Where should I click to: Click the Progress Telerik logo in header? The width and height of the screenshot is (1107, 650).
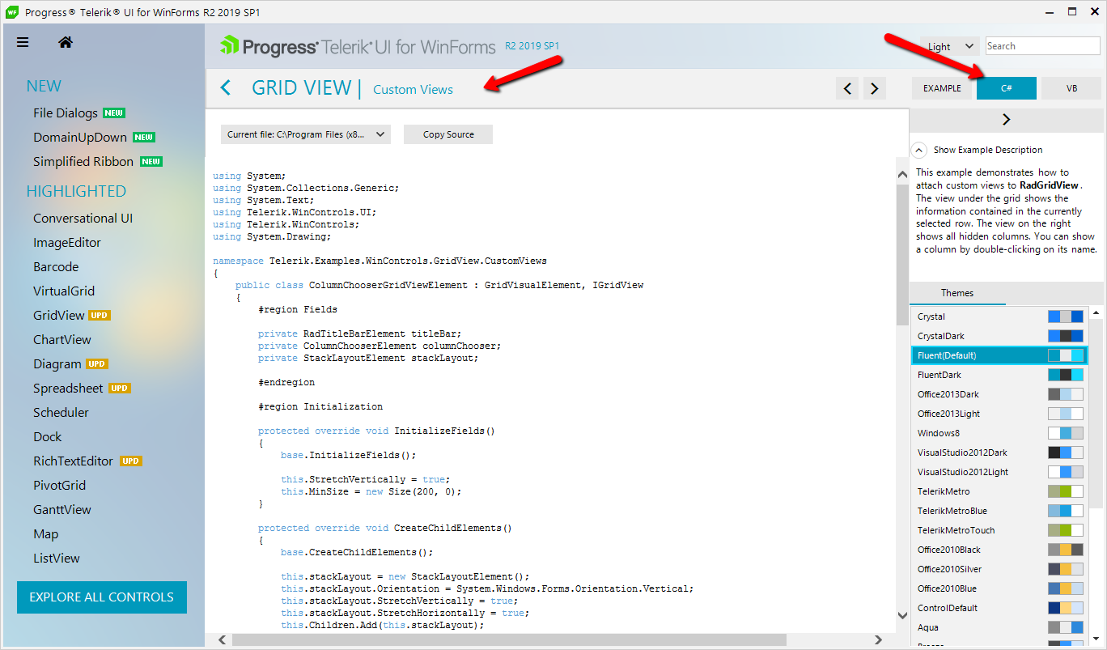pyautogui.click(x=357, y=47)
